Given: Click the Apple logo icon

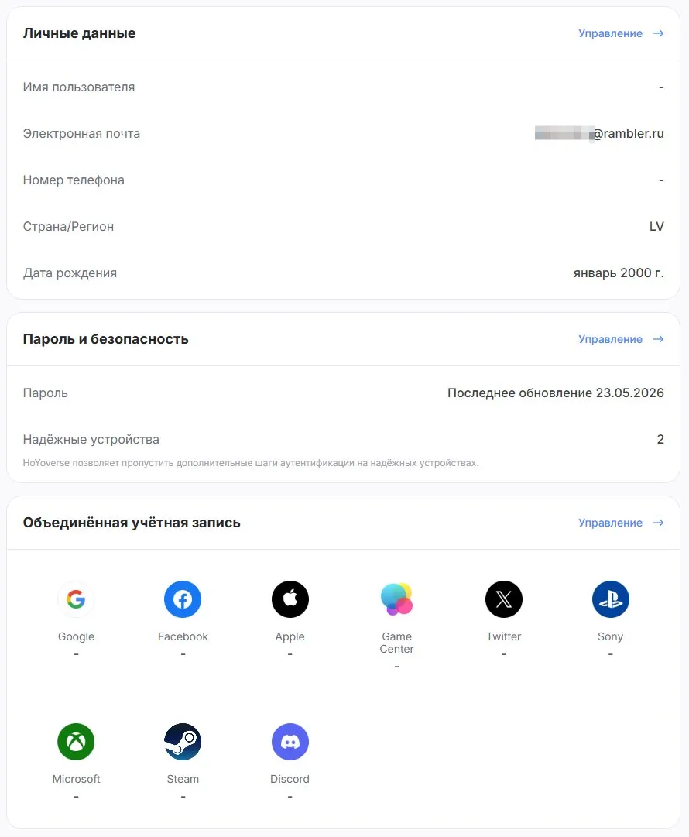Looking at the screenshot, I should click(290, 599).
